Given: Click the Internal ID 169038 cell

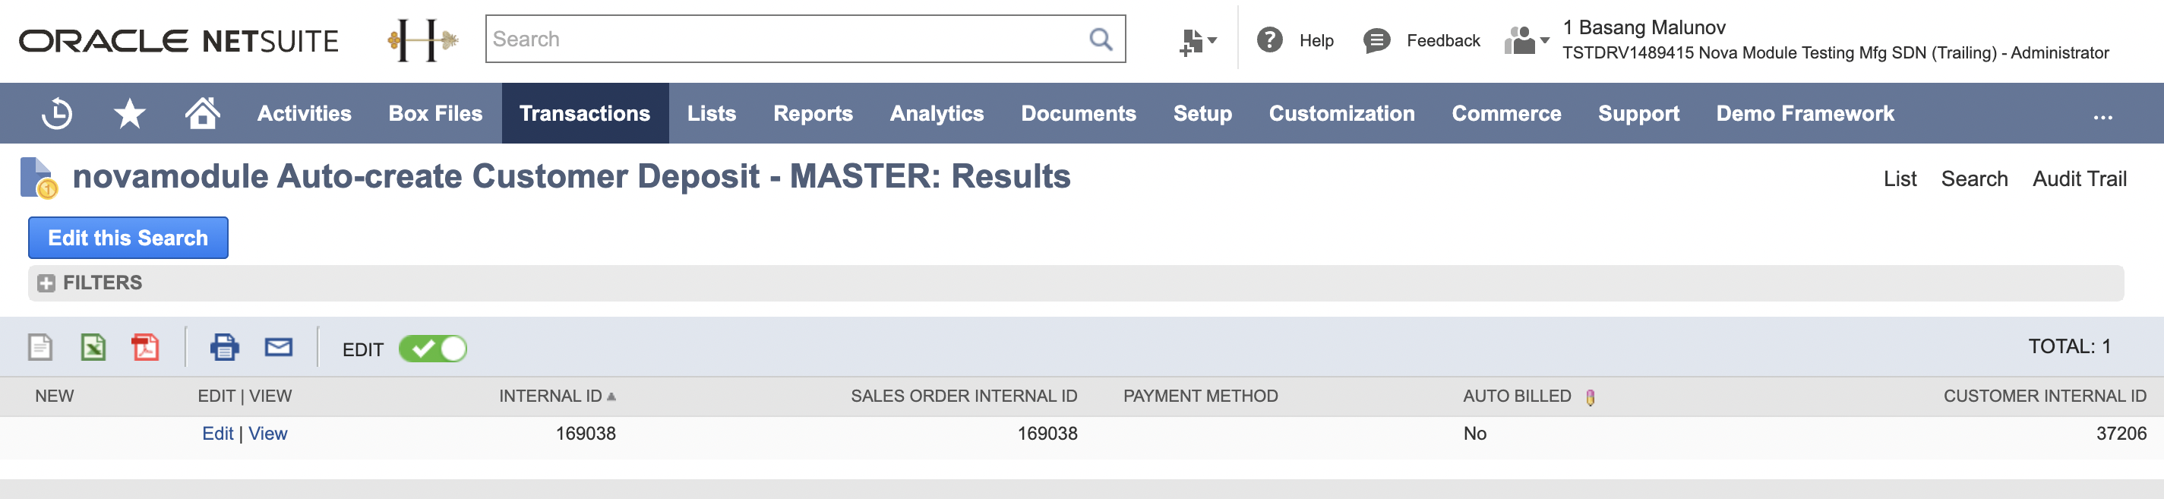Looking at the screenshot, I should click(586, 434).
